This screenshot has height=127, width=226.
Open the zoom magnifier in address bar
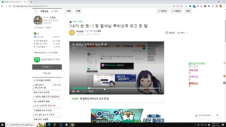point(174,6)
